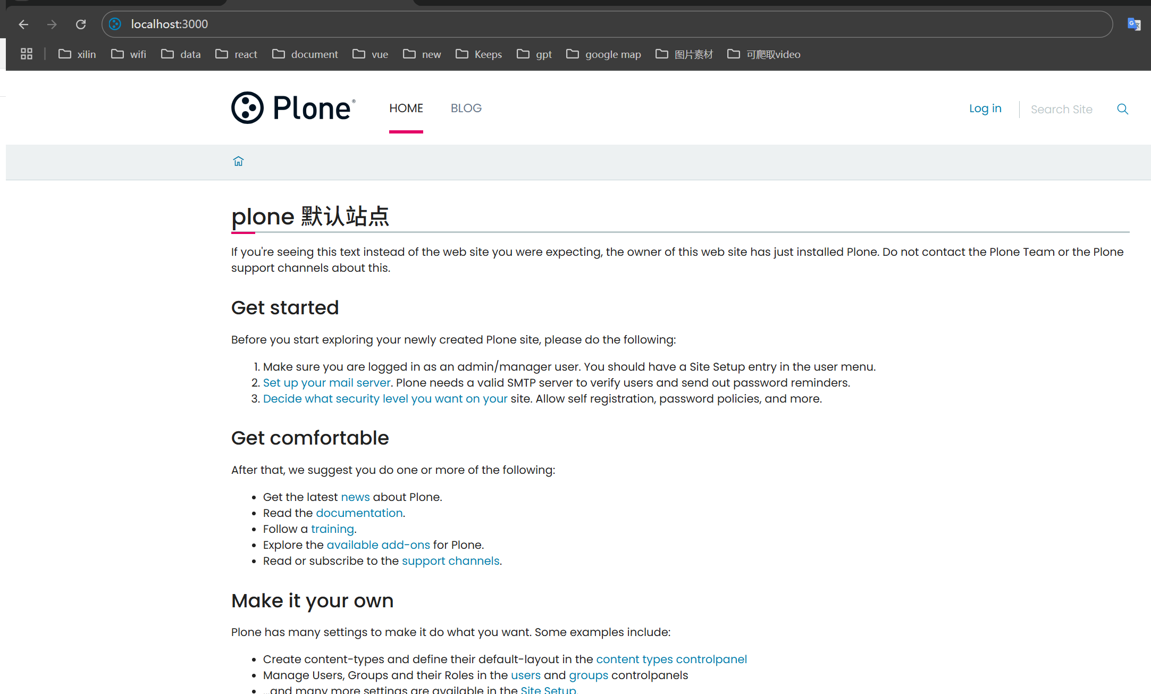Viewport: 1151px width, 694px height.
Task: Click the Log in link
Action: click(x=985, y=108)
